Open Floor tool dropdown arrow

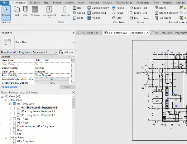coord(85,18)
